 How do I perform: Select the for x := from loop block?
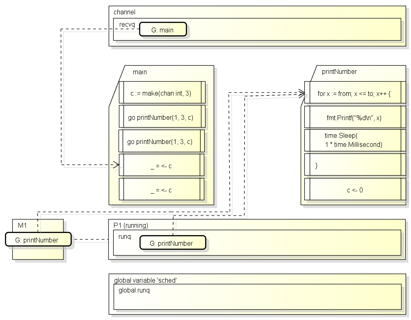point(355,92)
